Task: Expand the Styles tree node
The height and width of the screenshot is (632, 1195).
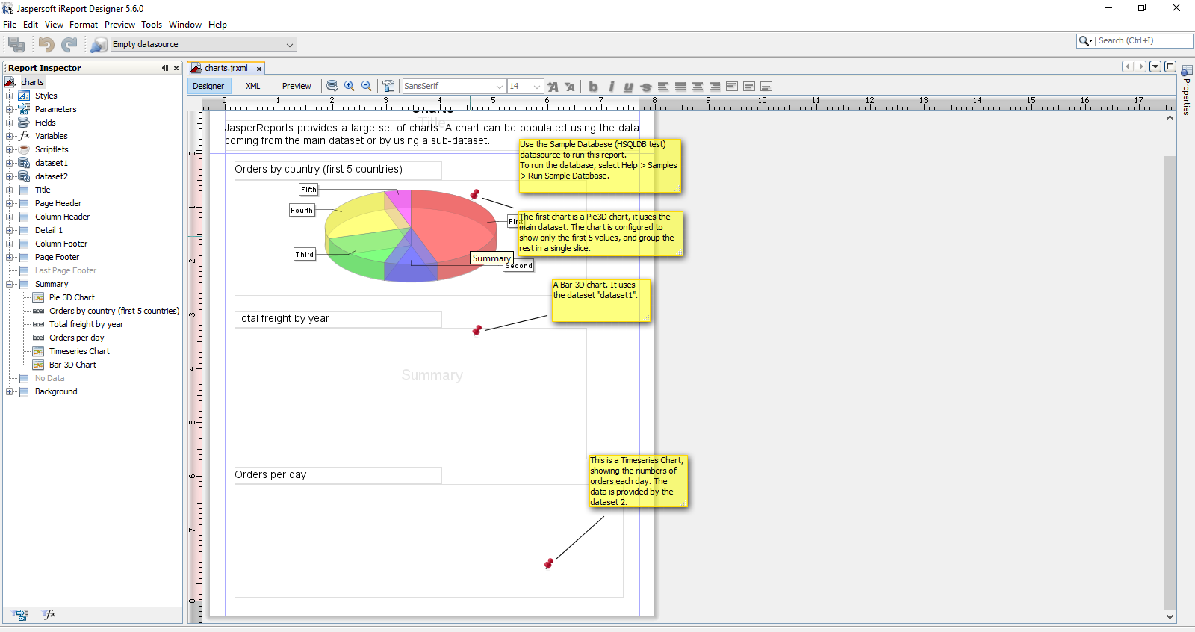Action: point(9,96)
